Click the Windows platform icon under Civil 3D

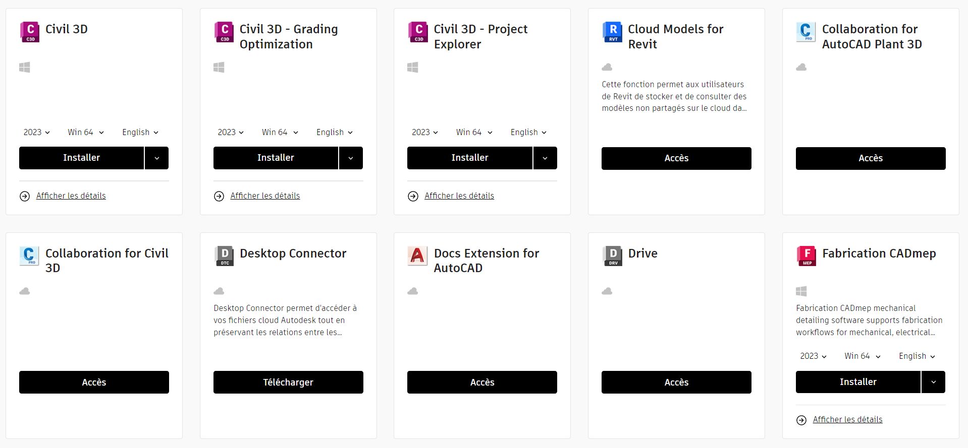pyautogui.click(x=24, y=67)
